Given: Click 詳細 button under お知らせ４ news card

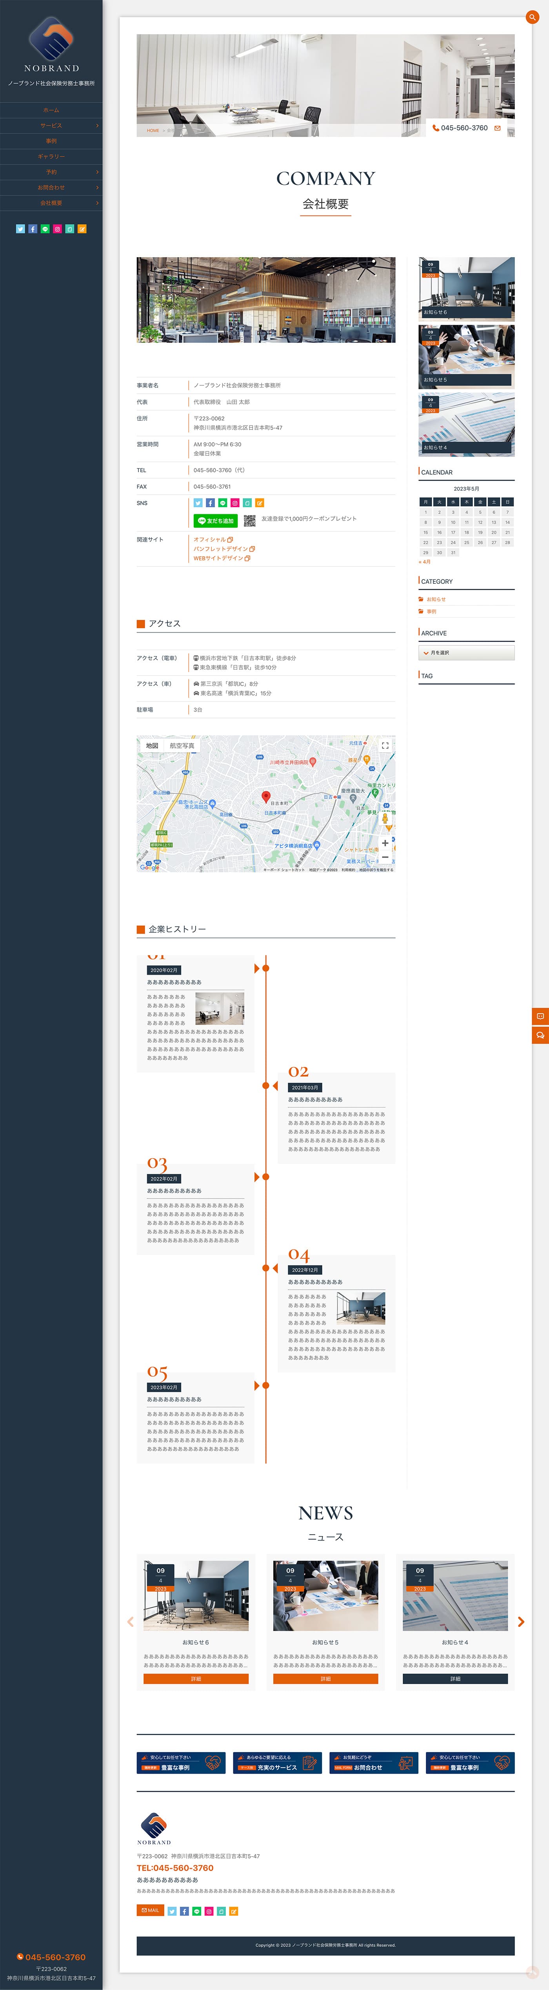Looking at the screenshot, I should (x=456, y=1679).
